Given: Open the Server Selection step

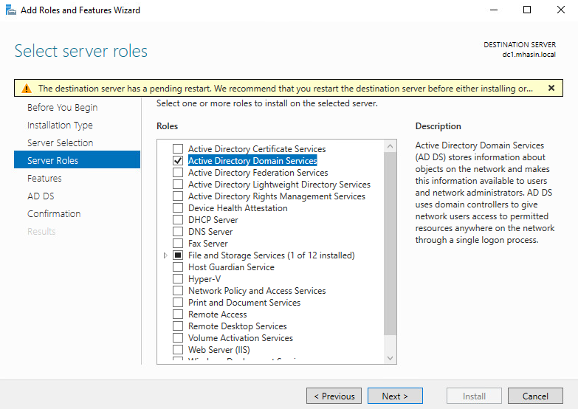Looking at the screenshot, I should [x=60, y=142].
